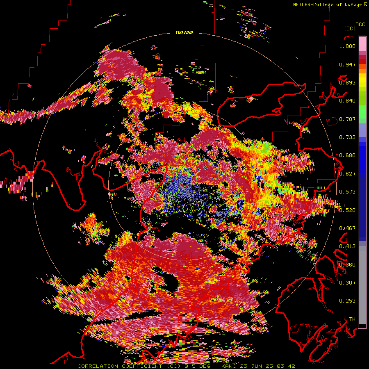369x369 pixels.
Task: Click the bright green color bar segment
Action: coord(362,112)
